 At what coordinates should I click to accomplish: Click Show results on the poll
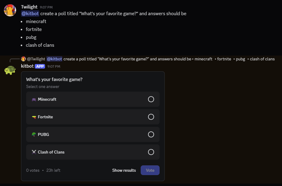point(124,170)
